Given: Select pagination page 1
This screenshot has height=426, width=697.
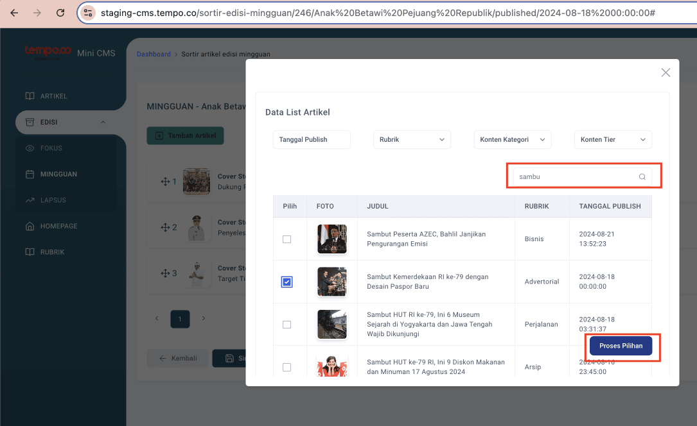Looking at the screenshot, I should pos(180,319).
